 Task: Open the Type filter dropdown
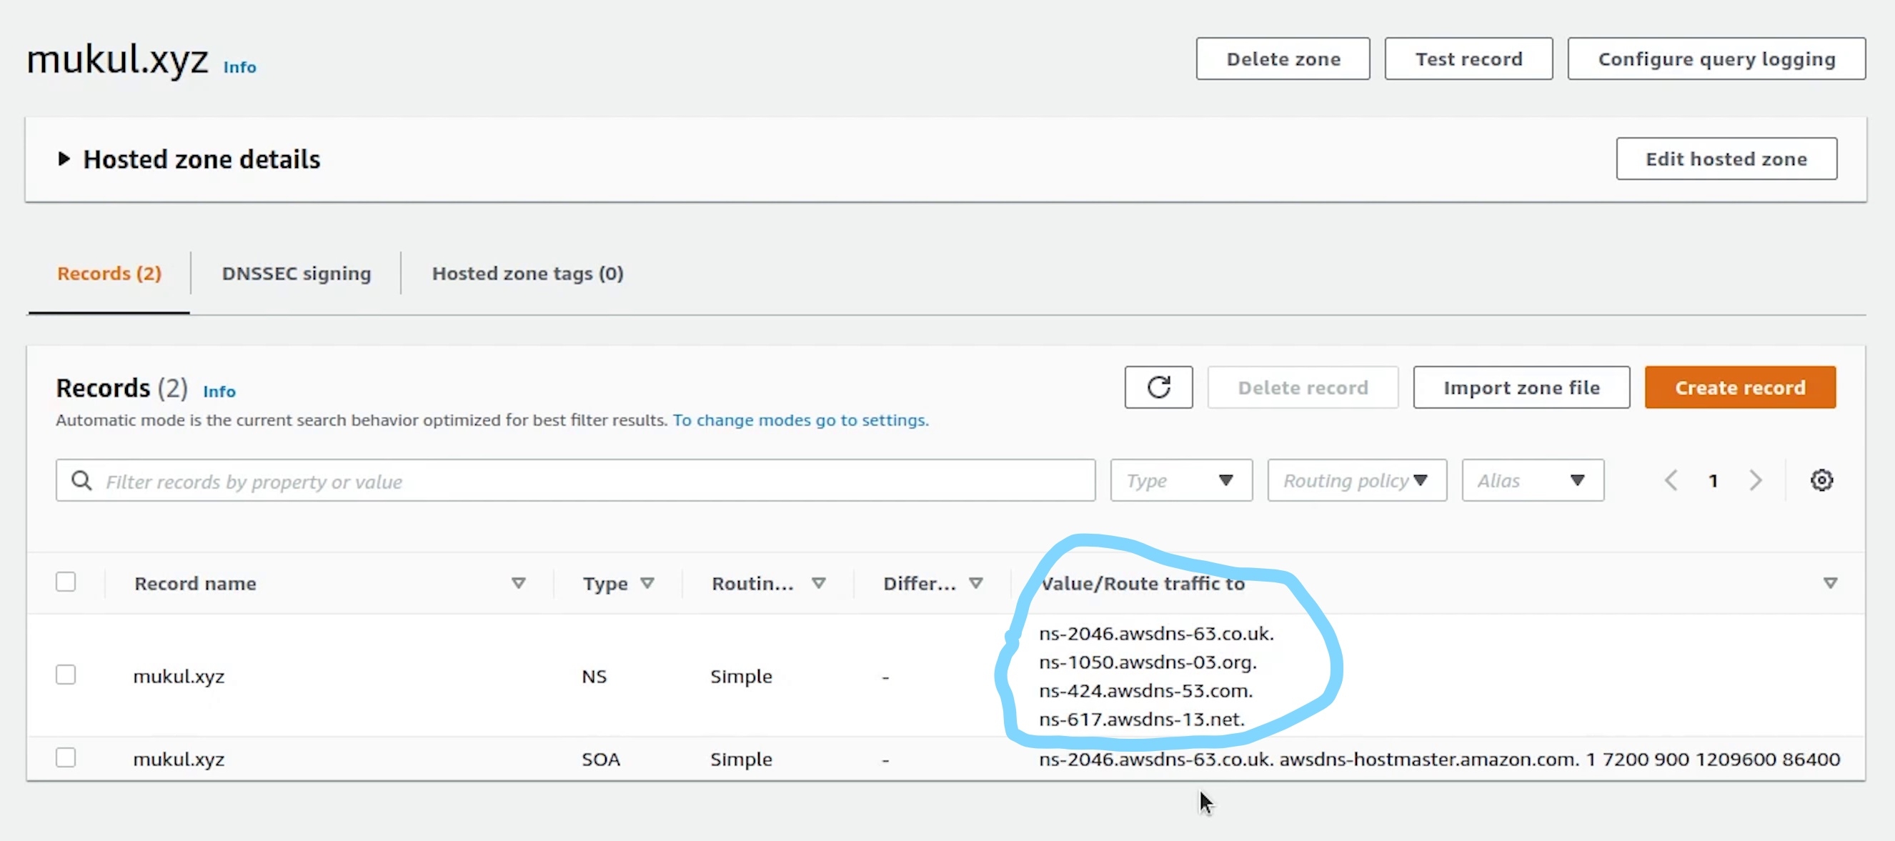tap(1180, 480)
